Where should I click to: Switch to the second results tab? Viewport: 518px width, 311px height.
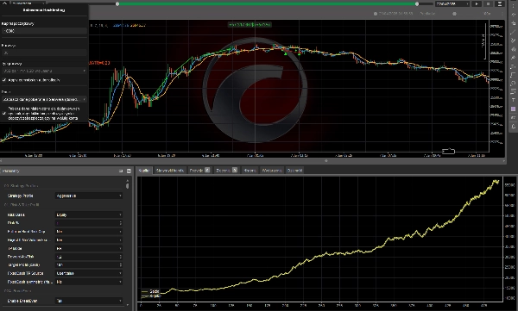tap(170, 171)
